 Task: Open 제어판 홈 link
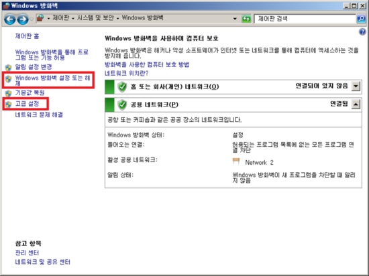coord(27,36)
